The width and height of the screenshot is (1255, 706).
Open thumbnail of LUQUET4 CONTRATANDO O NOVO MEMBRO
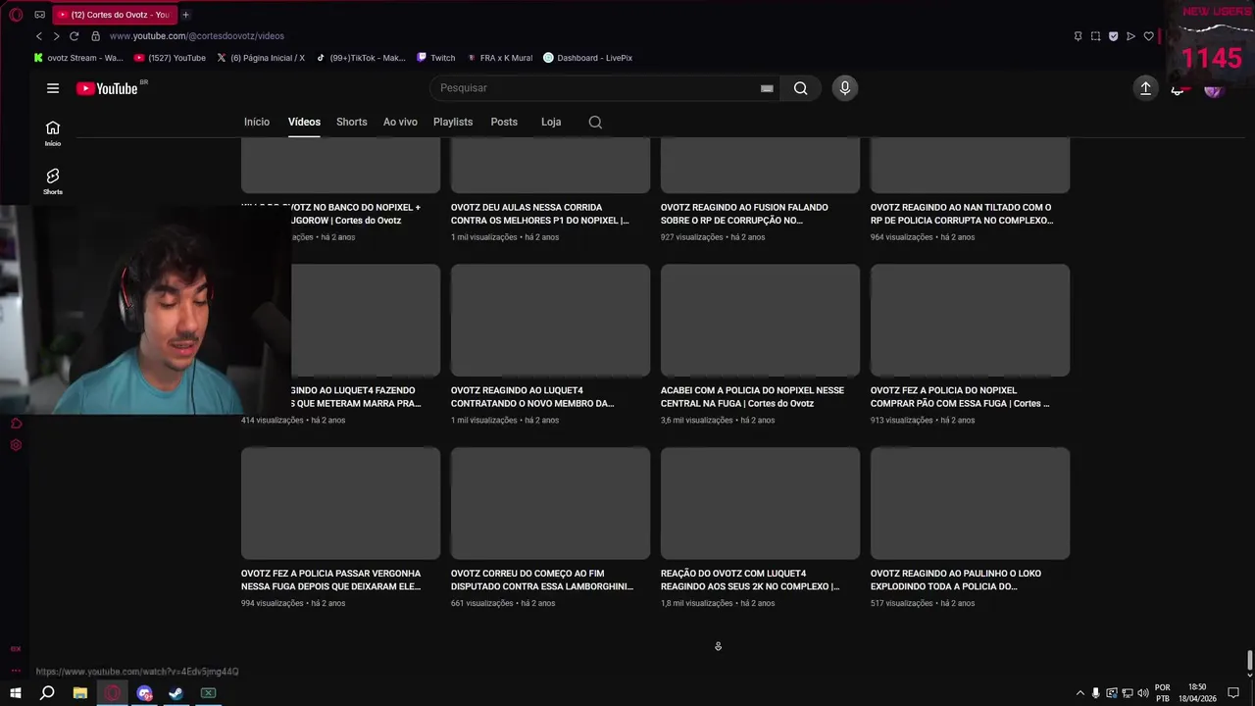(x=550, y=320)
